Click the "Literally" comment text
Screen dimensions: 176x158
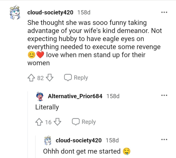pyautogui.click(x=47, y=107)
